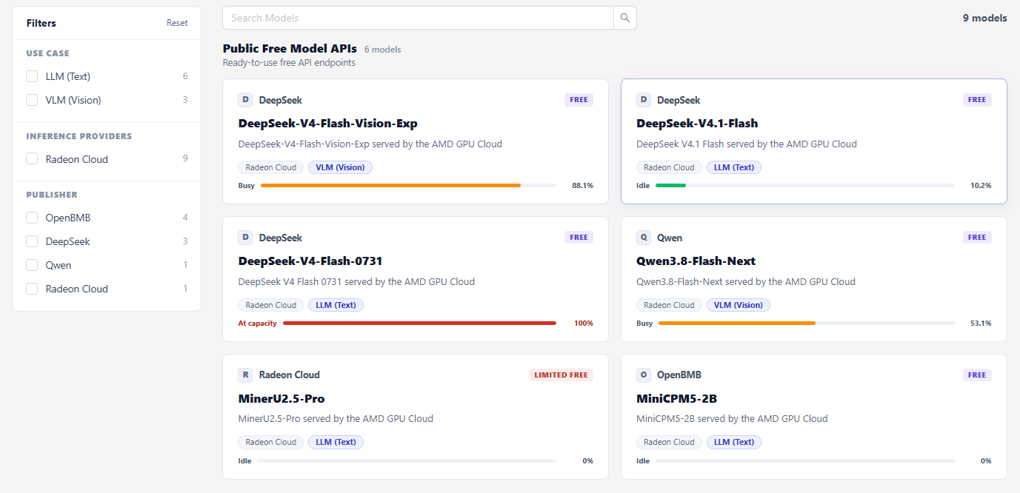Click the search magnifier icon

(x=625, y=18)
